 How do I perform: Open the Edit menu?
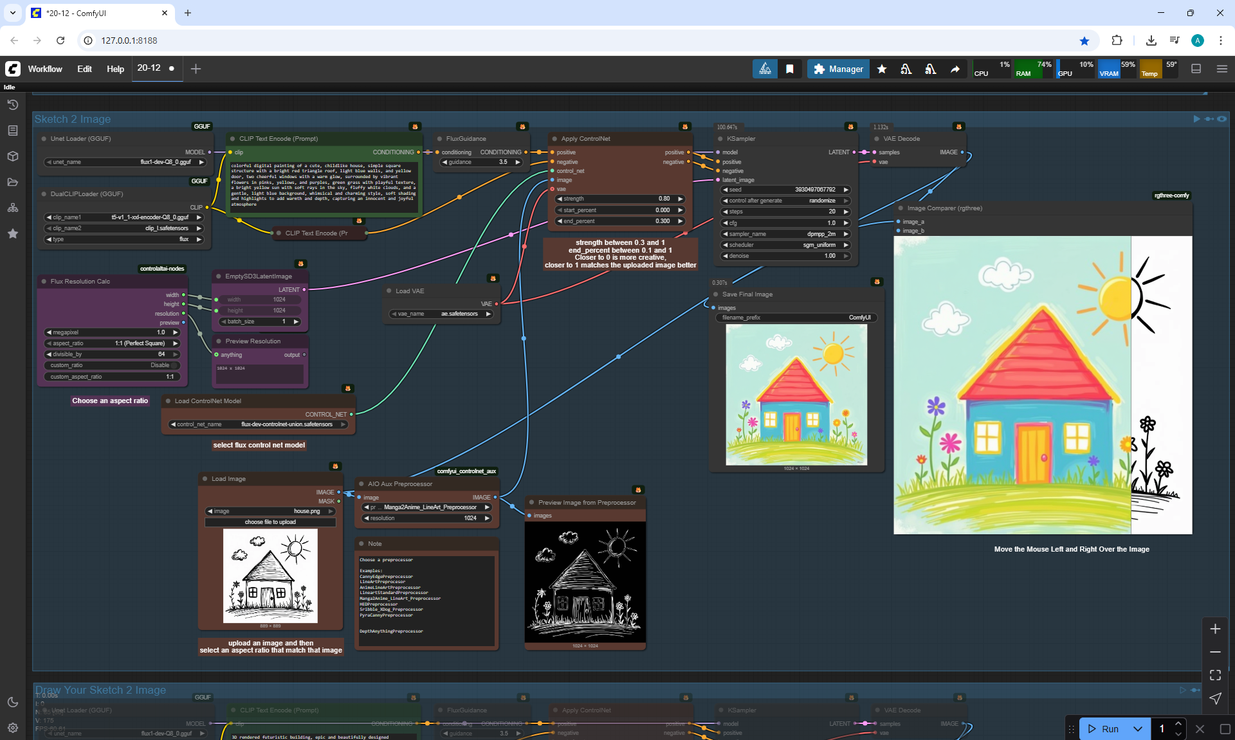click(x=84, y=69)
